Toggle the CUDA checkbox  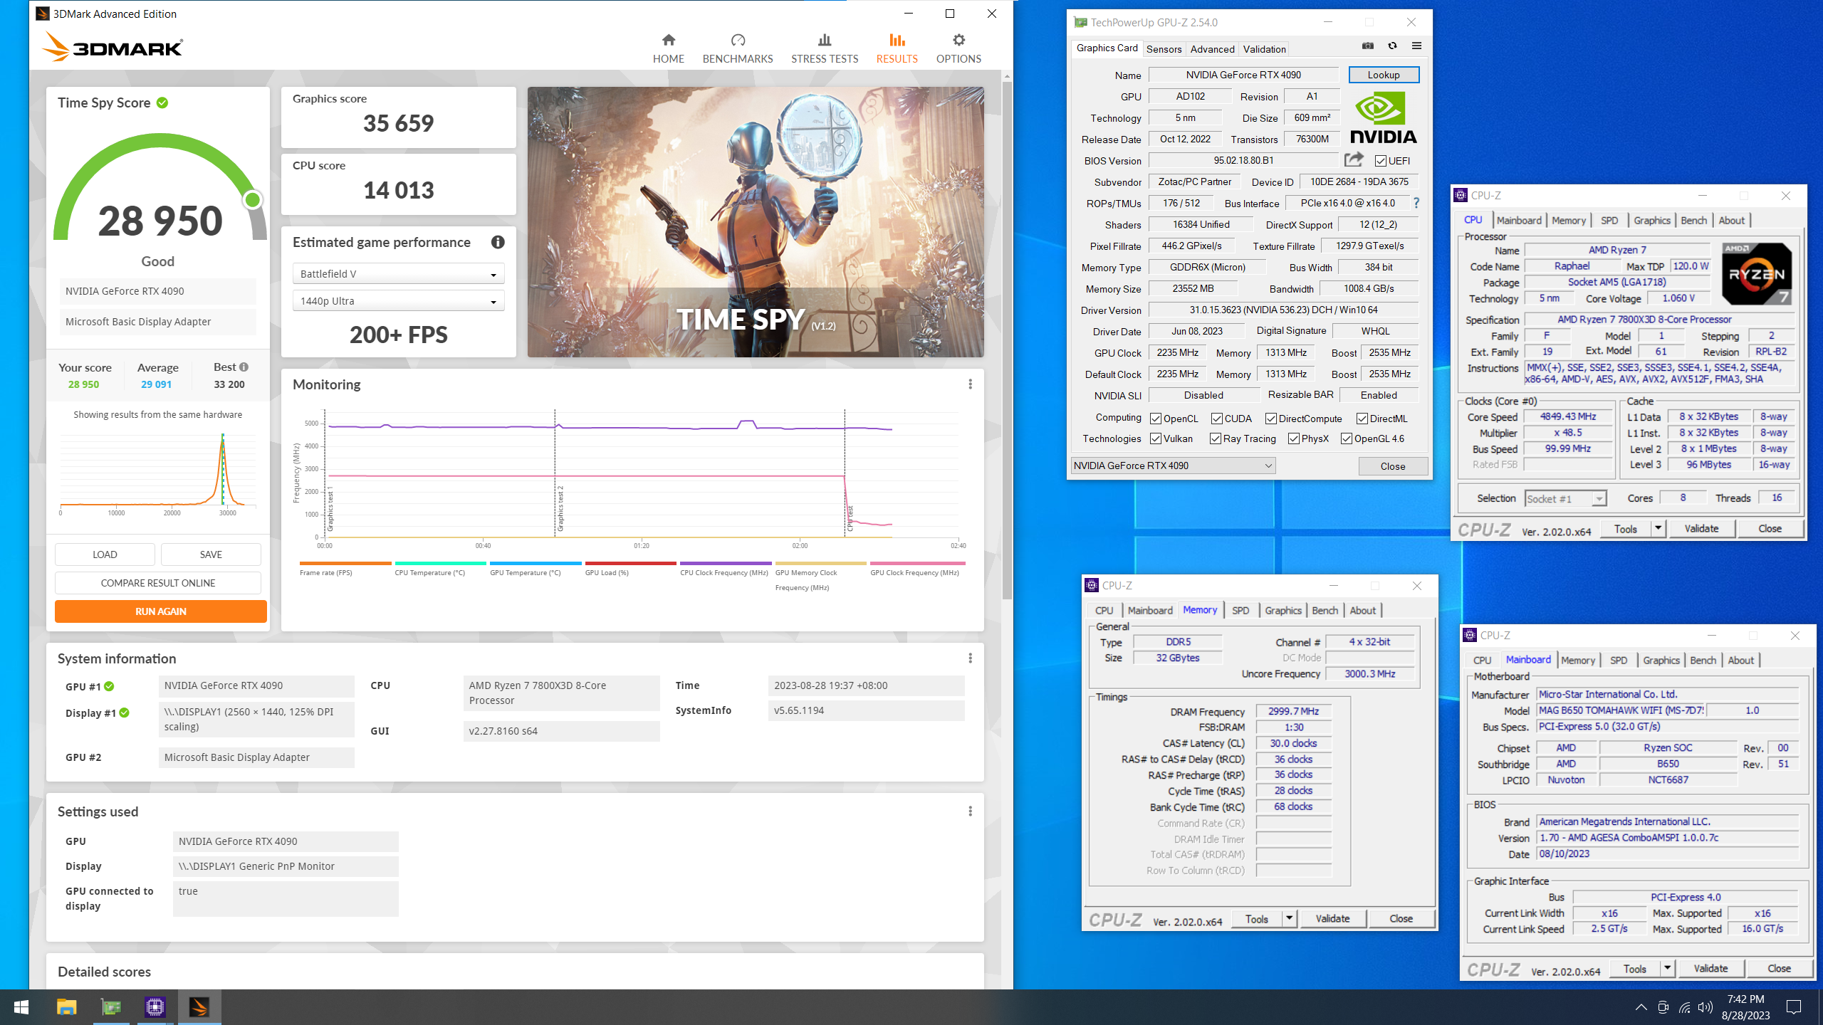click(1217, 419)
